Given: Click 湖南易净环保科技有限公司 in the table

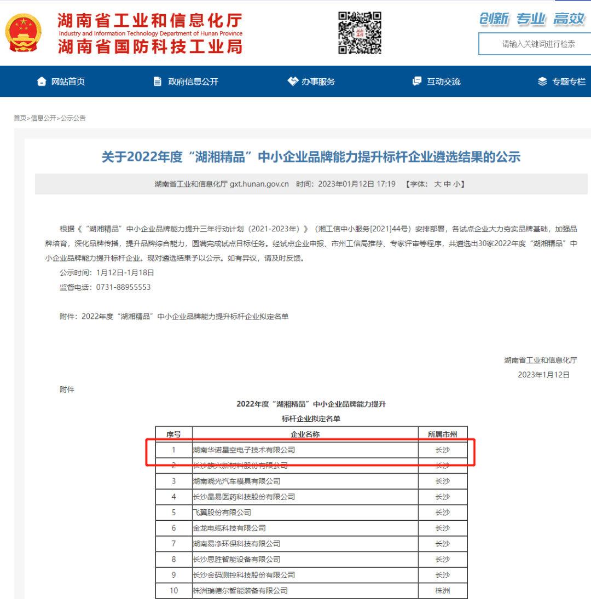Looking at the screenshot, I should 236,544.
